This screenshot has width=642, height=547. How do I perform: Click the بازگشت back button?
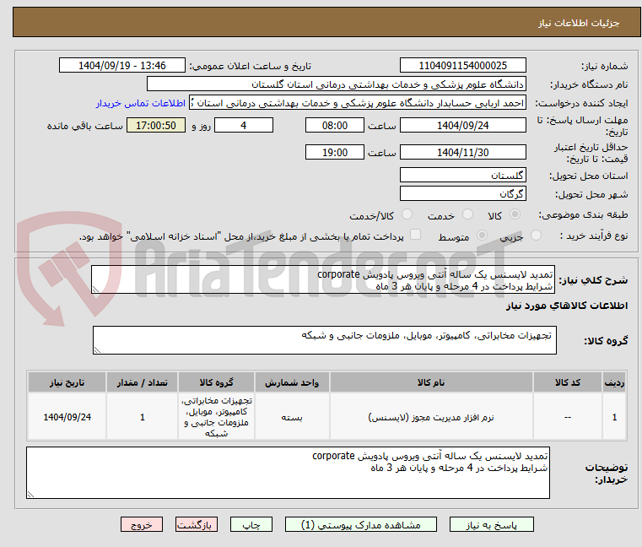[197, 524]
